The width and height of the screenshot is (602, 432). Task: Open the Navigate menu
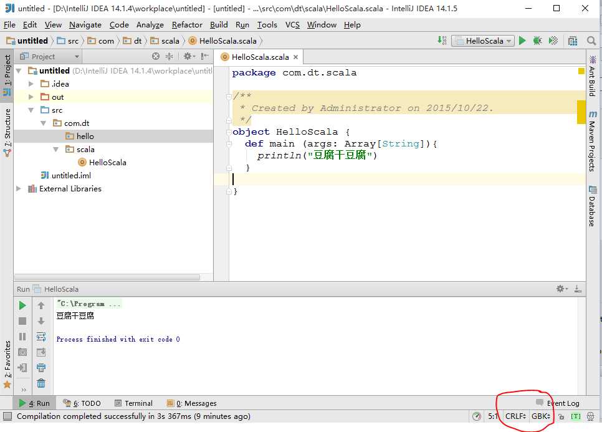85,24
